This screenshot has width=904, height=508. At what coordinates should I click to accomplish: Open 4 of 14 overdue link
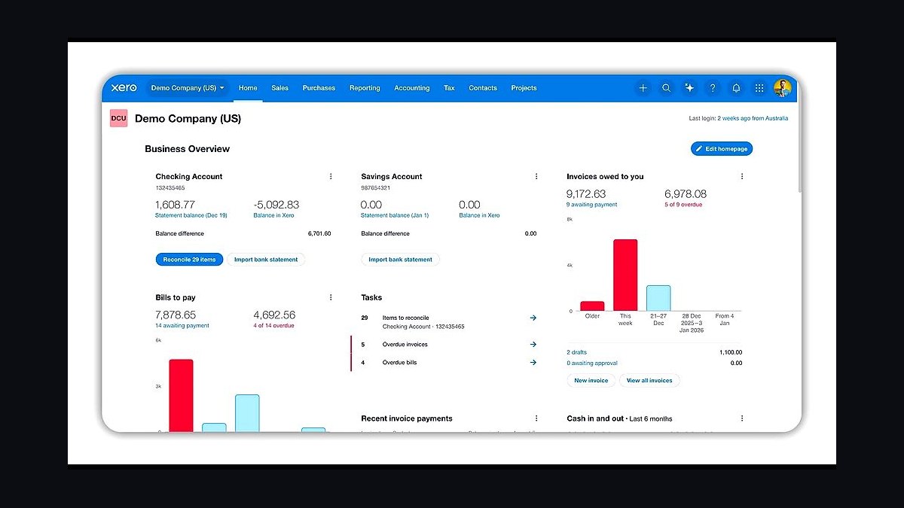coord(274,326)
